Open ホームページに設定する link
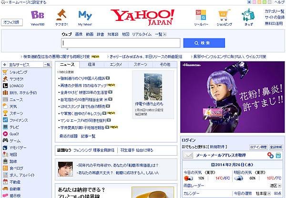The image size is (286, 198). pyautogui.click(x=27, y=2)
